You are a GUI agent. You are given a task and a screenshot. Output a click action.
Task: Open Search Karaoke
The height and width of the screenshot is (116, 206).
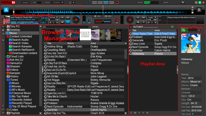point(22,46)
